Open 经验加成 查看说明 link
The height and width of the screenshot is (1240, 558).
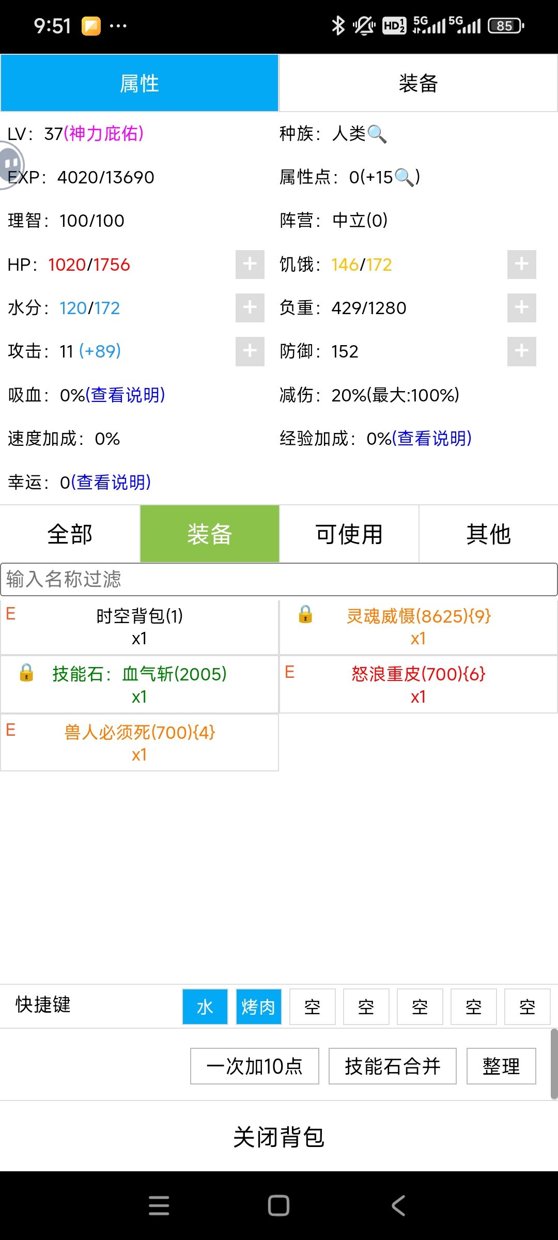click(432, 439)
